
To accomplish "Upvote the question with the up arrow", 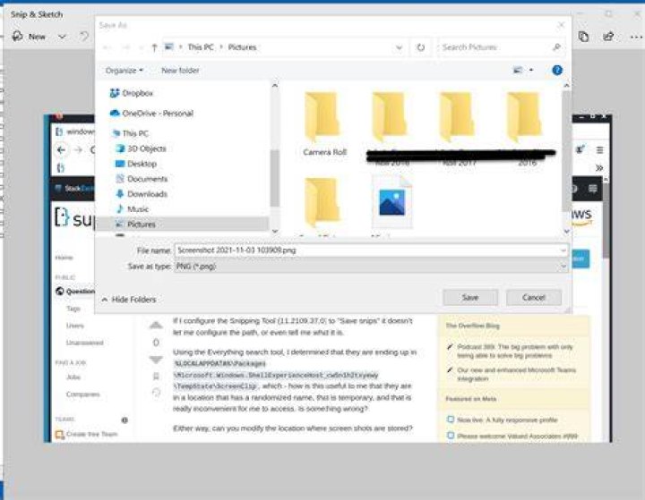I will pyautogui.click(x=156, y=326).
